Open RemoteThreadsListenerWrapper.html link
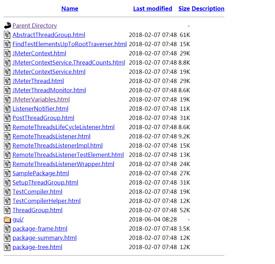 [63, 164]
